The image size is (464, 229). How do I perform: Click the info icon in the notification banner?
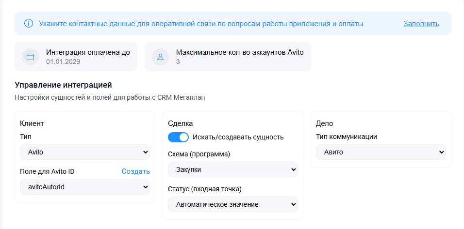point(29,23)
